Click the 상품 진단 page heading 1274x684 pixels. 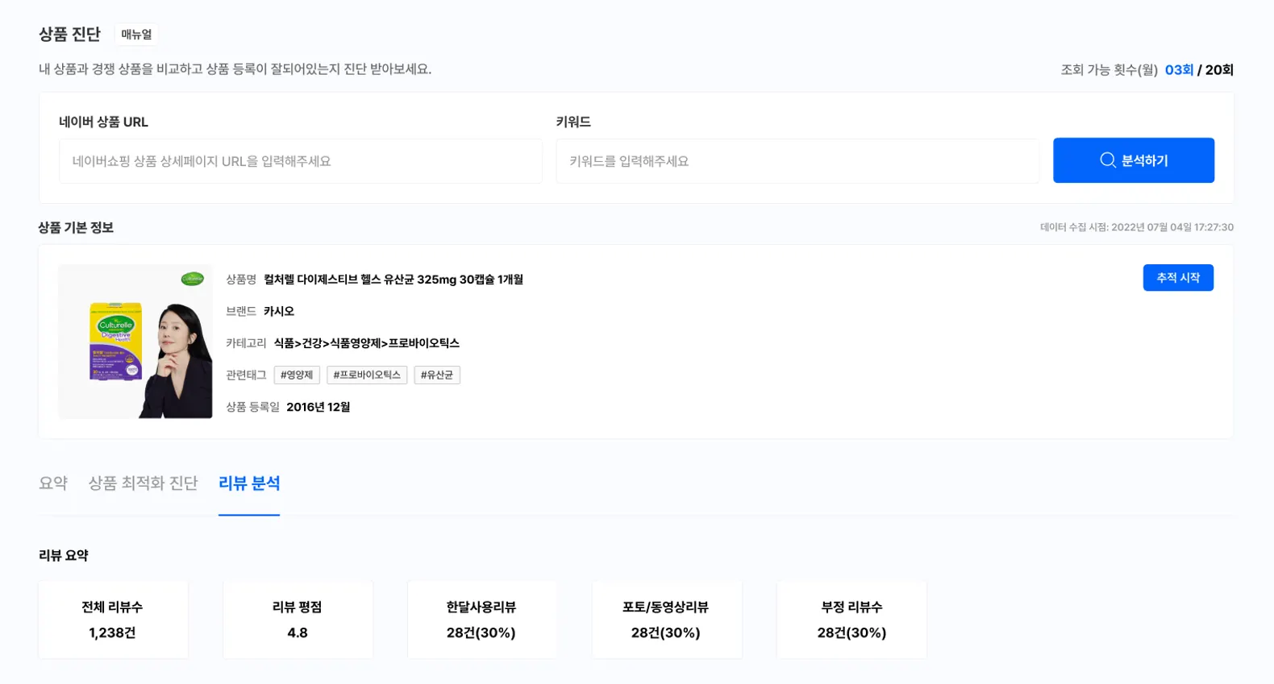coord(70,35)
